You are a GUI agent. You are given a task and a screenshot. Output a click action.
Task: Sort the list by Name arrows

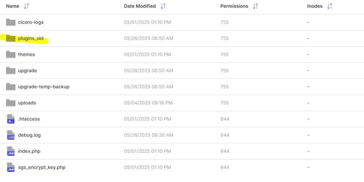coord(26,6)
